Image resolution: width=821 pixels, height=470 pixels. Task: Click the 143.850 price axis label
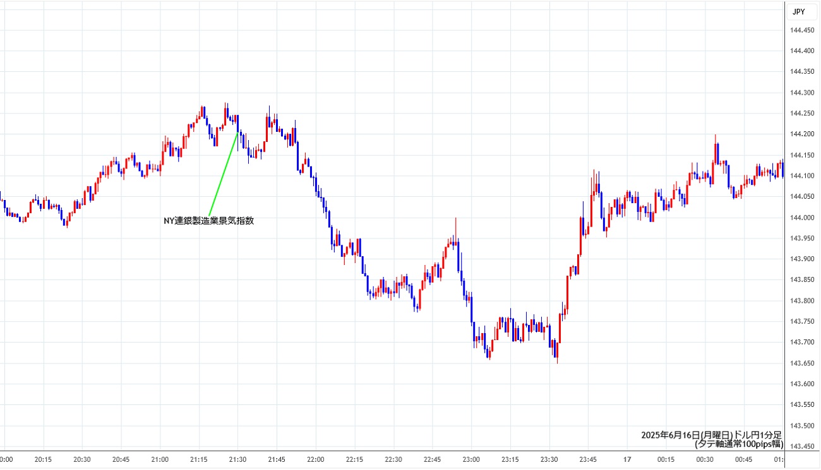pos(802,280)
